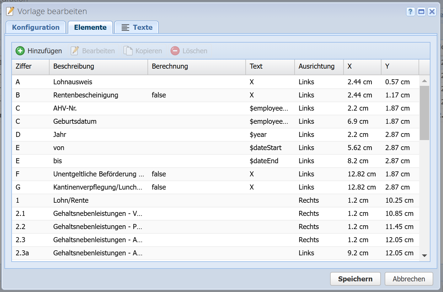Open help with the question mark icon
This screenshot has width=443, height=292.
pyautogui.click(x=410, y=12)
